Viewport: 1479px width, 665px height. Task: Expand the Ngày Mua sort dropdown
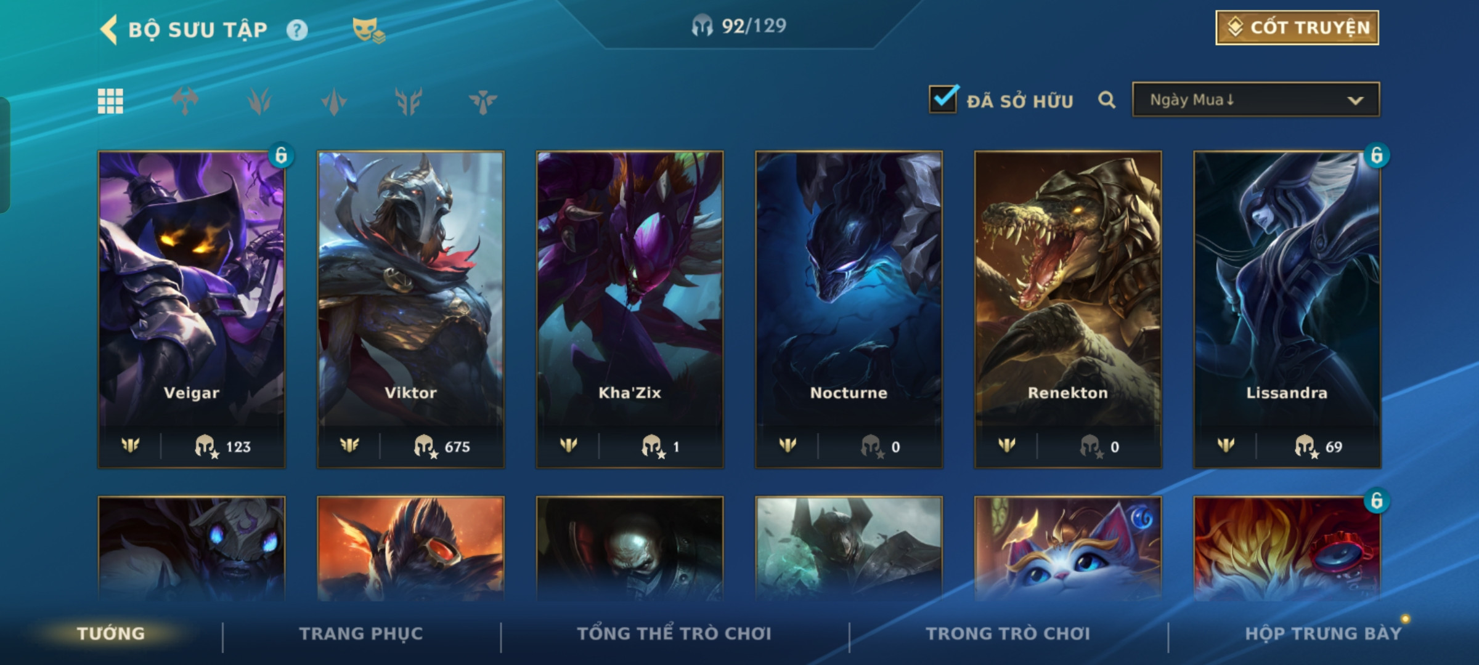click(x=1256, y=100)
